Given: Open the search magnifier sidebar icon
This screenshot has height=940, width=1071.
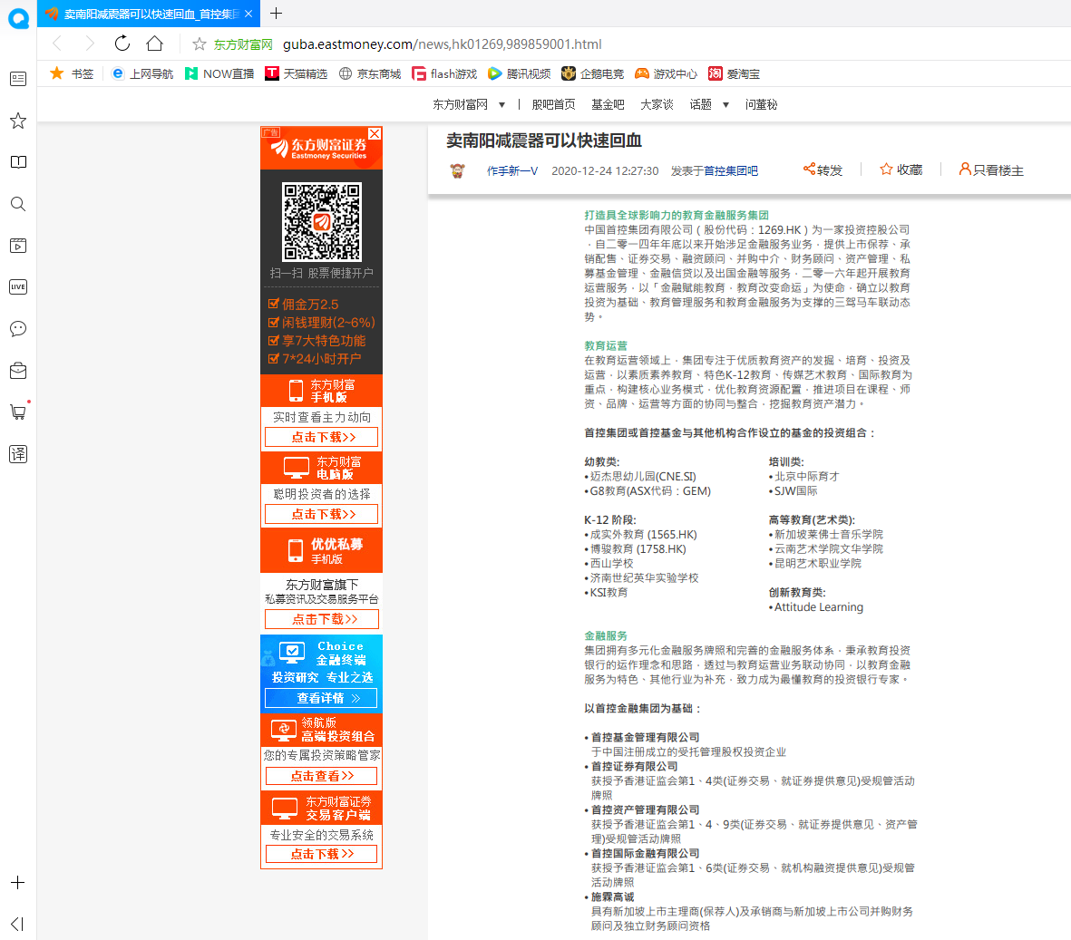Looking at the screenshot, I should click(x=18, y=204).
